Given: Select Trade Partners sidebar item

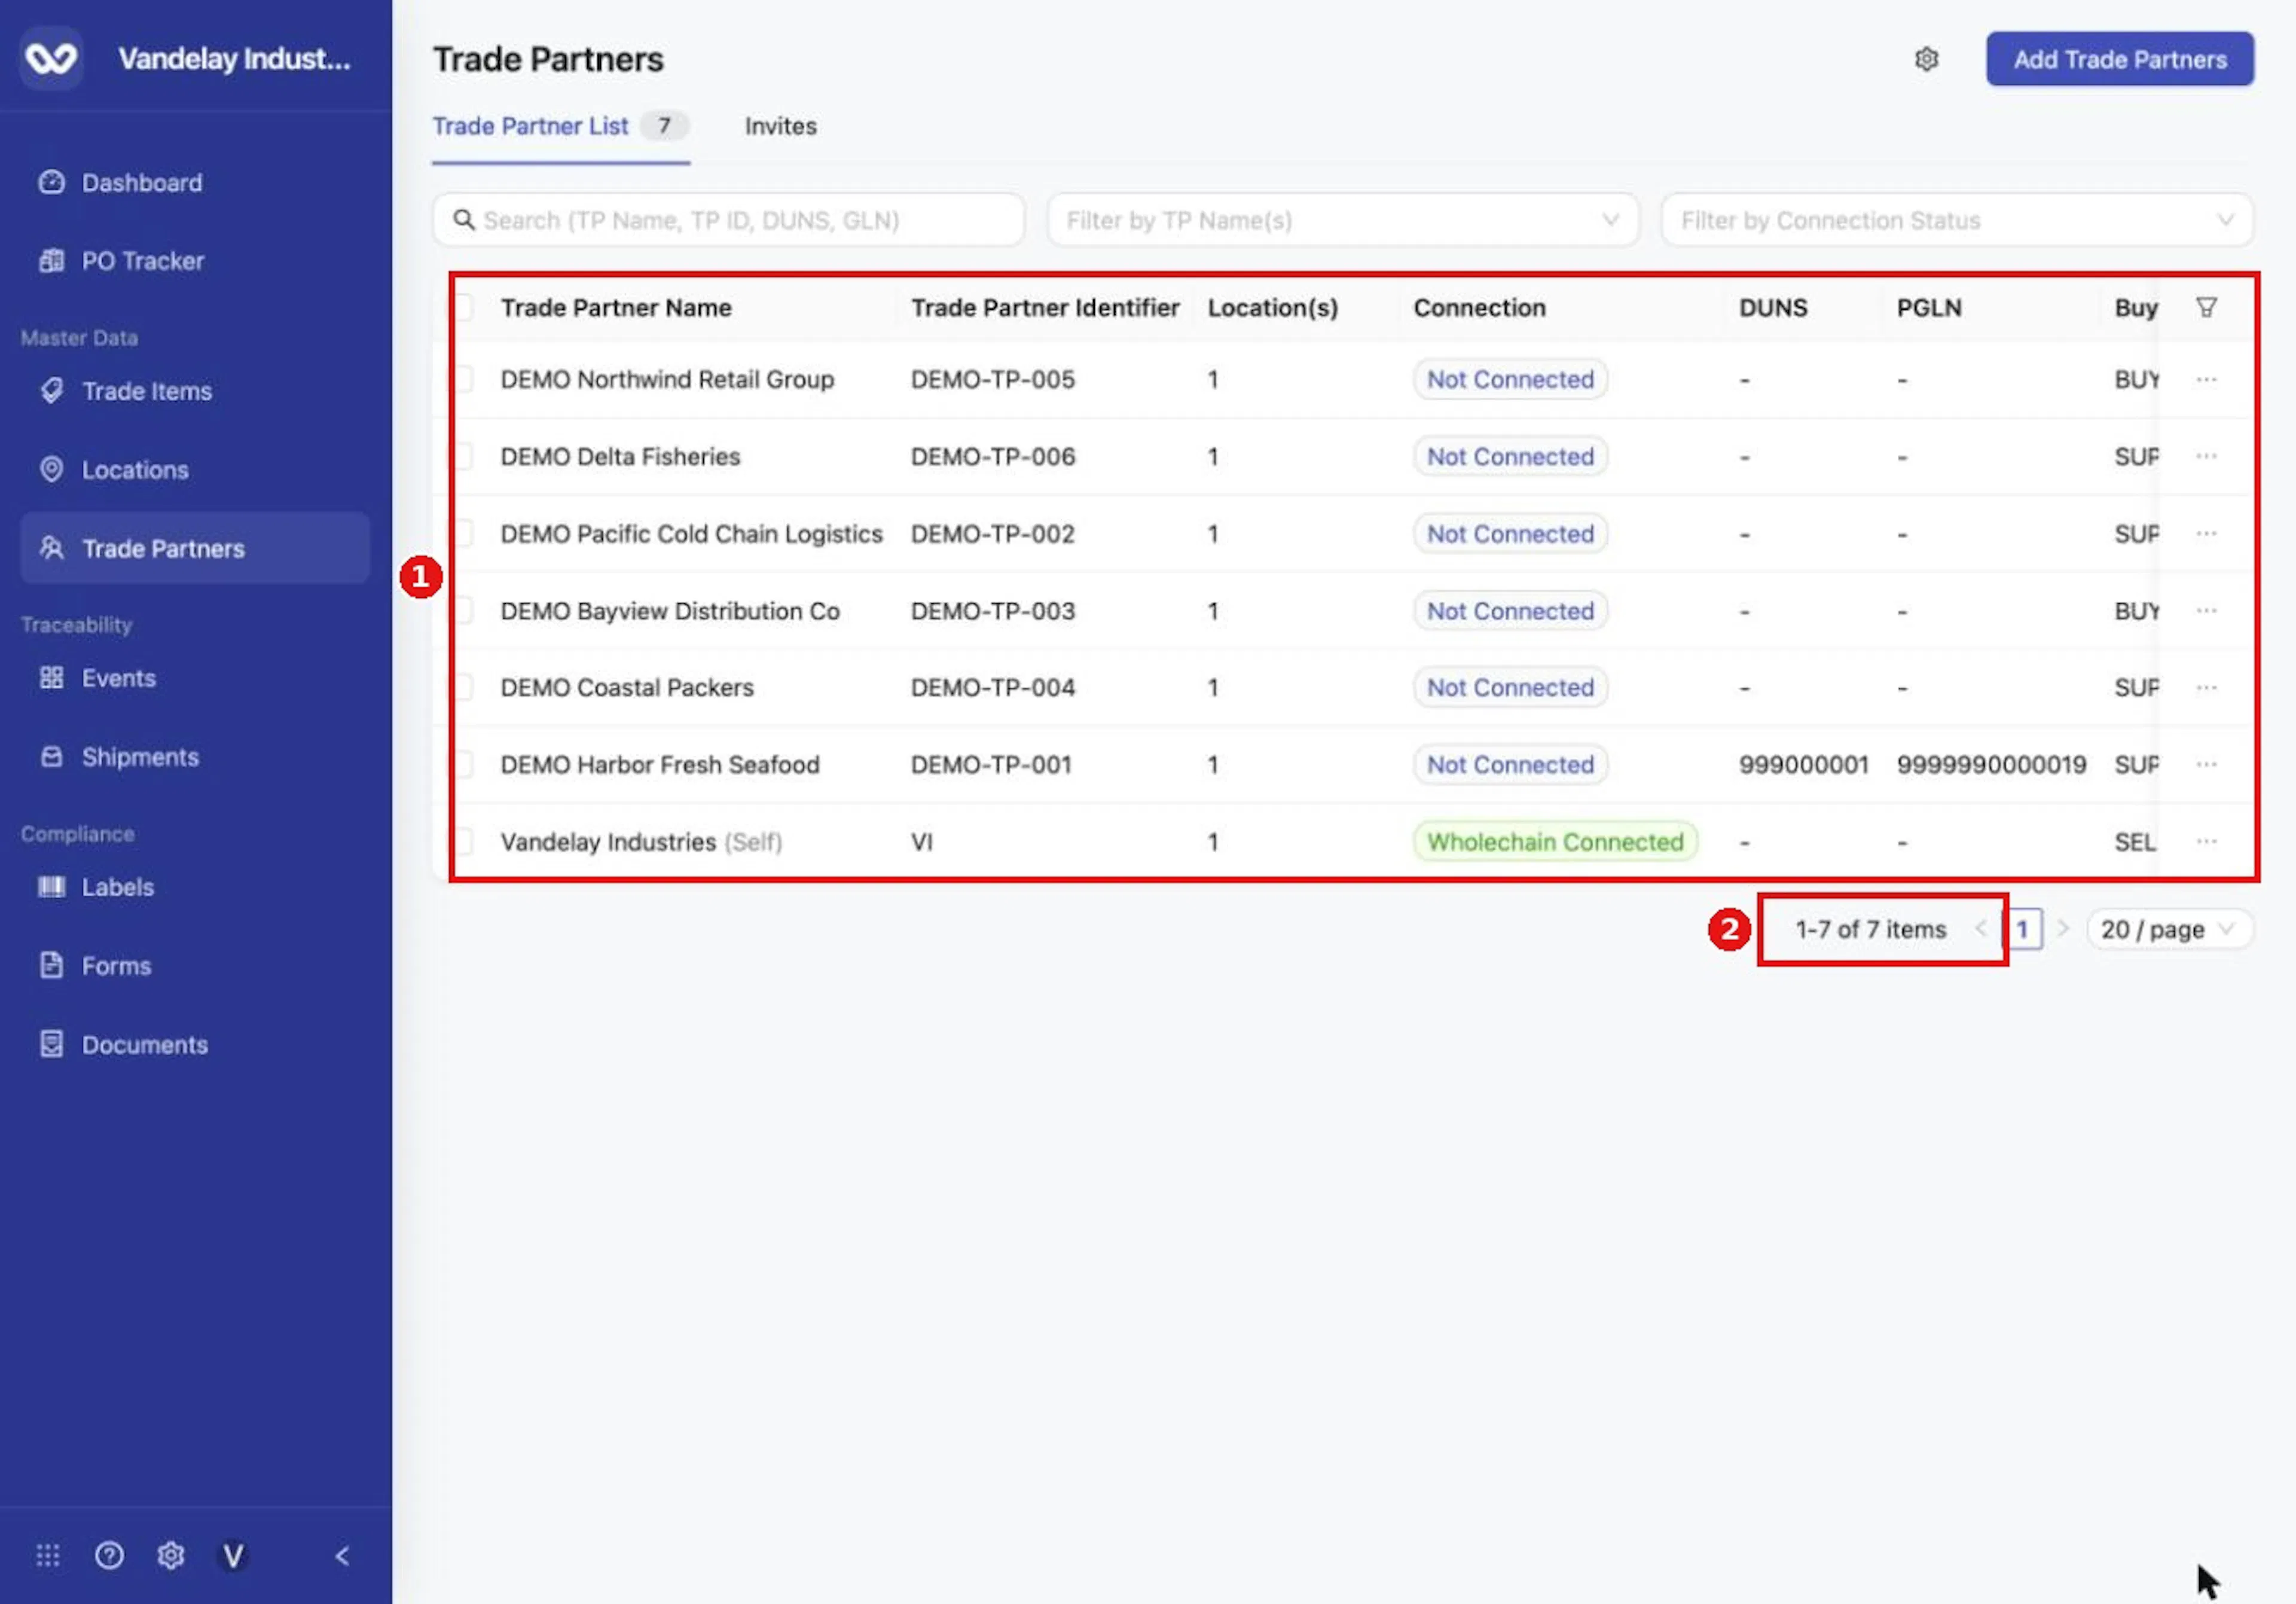Looking at the screenshot, I should 195,548.
